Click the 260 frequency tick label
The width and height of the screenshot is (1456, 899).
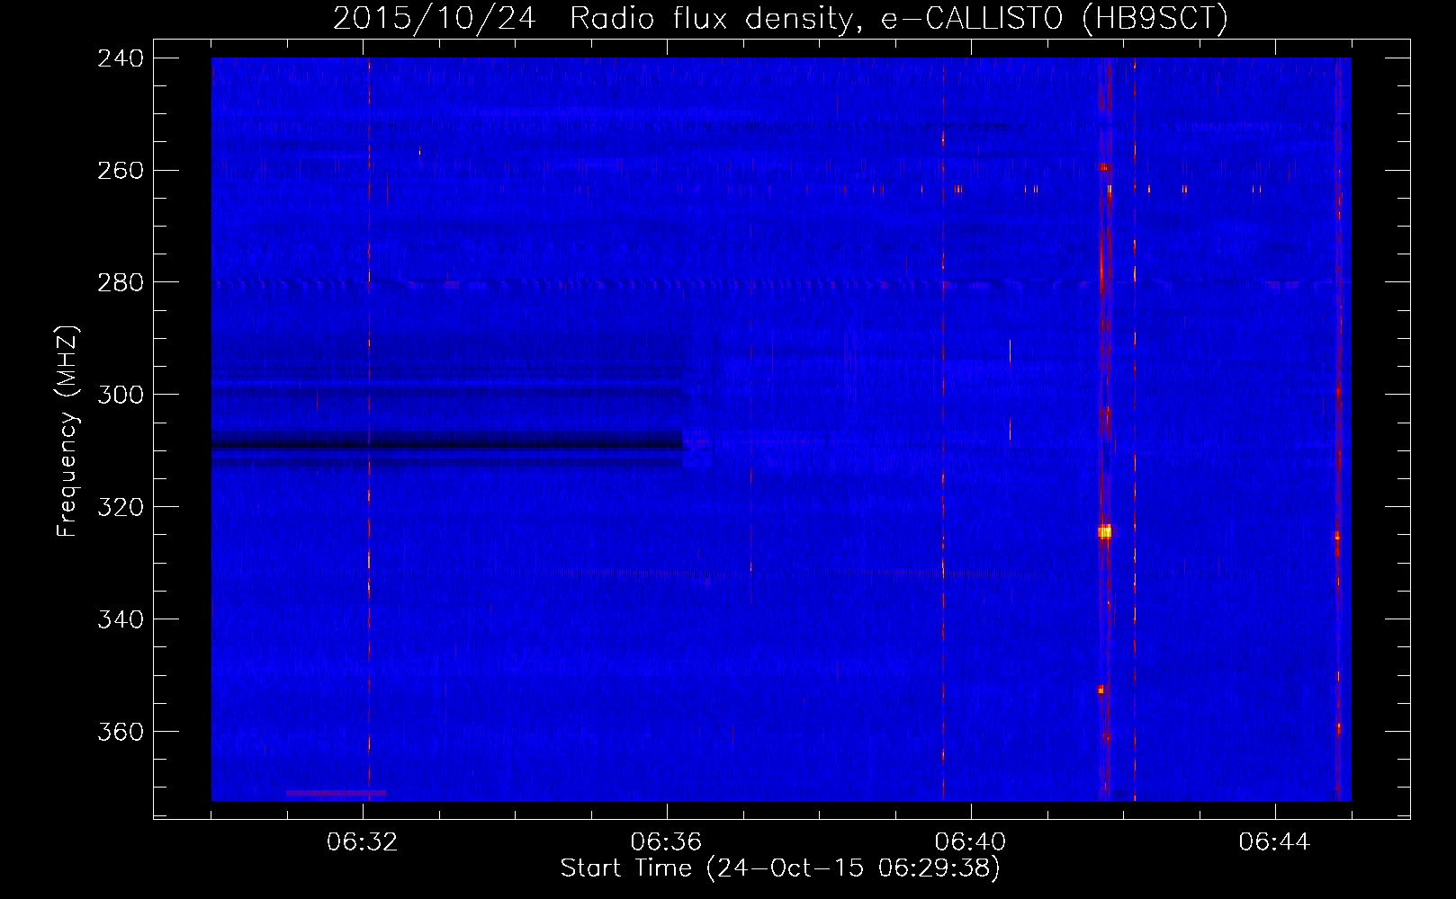click(121, 171)
